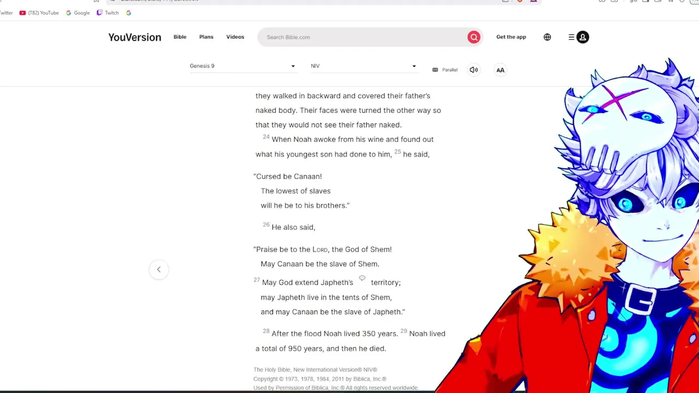Enable Parallel reading mode
Viewport: 699px width, 393px height.
(x=445, y=70)
